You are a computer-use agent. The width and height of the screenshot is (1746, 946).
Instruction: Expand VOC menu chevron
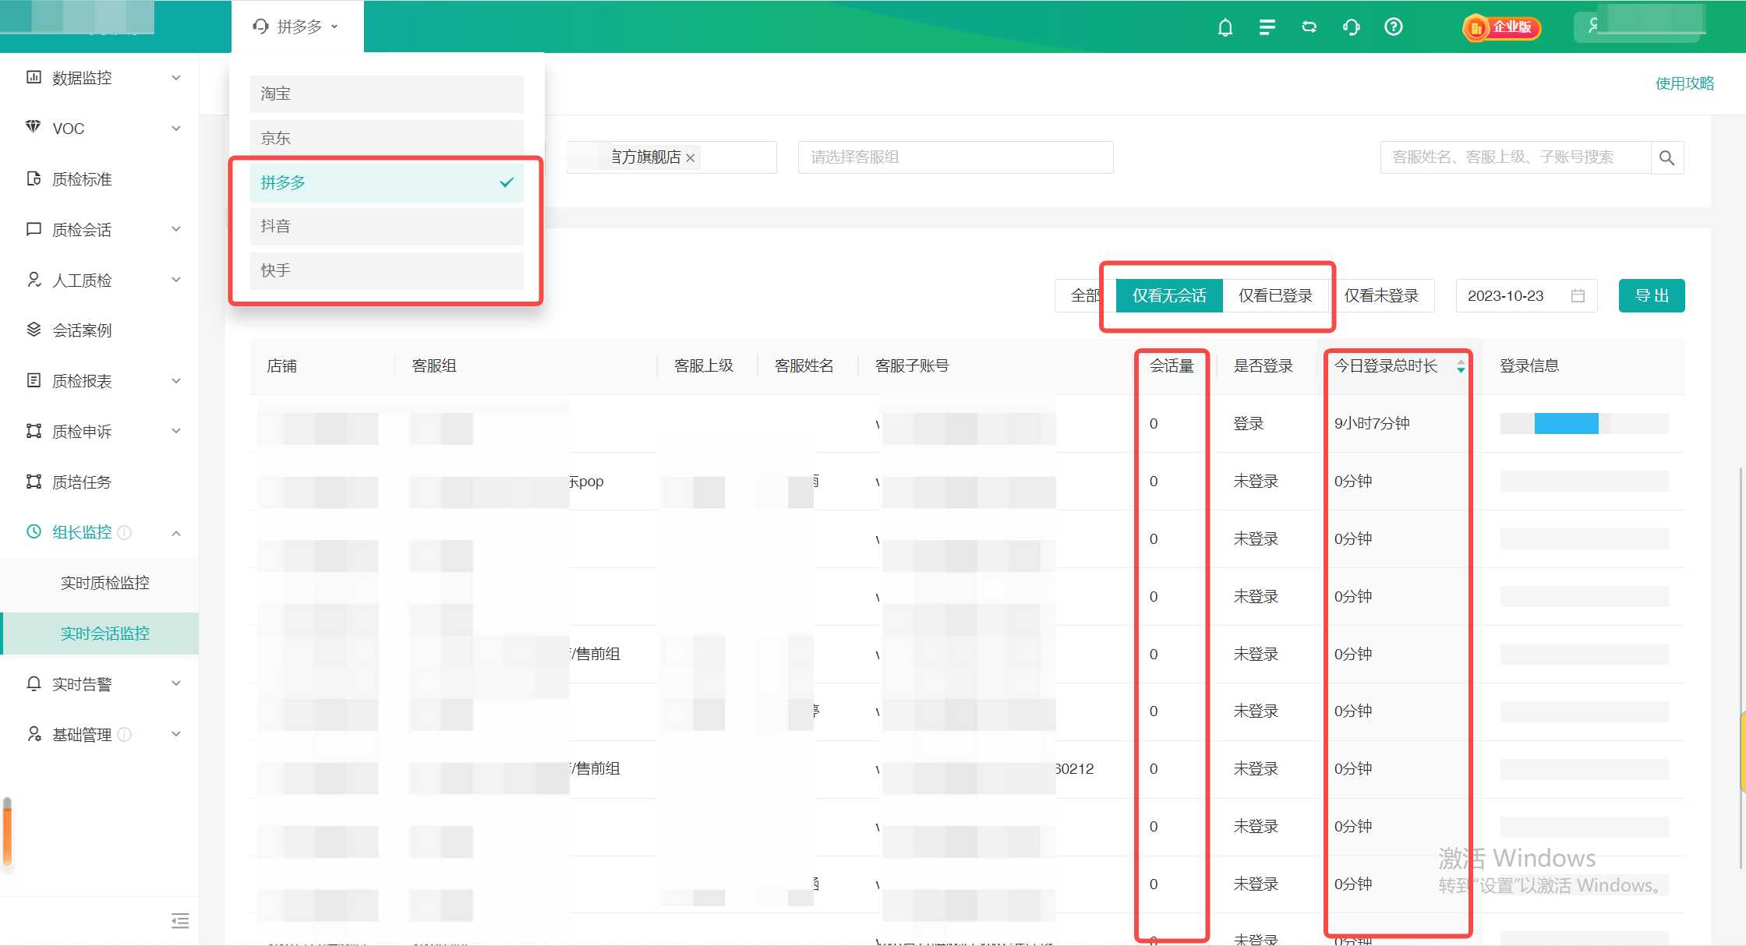(x=176, y=129)
